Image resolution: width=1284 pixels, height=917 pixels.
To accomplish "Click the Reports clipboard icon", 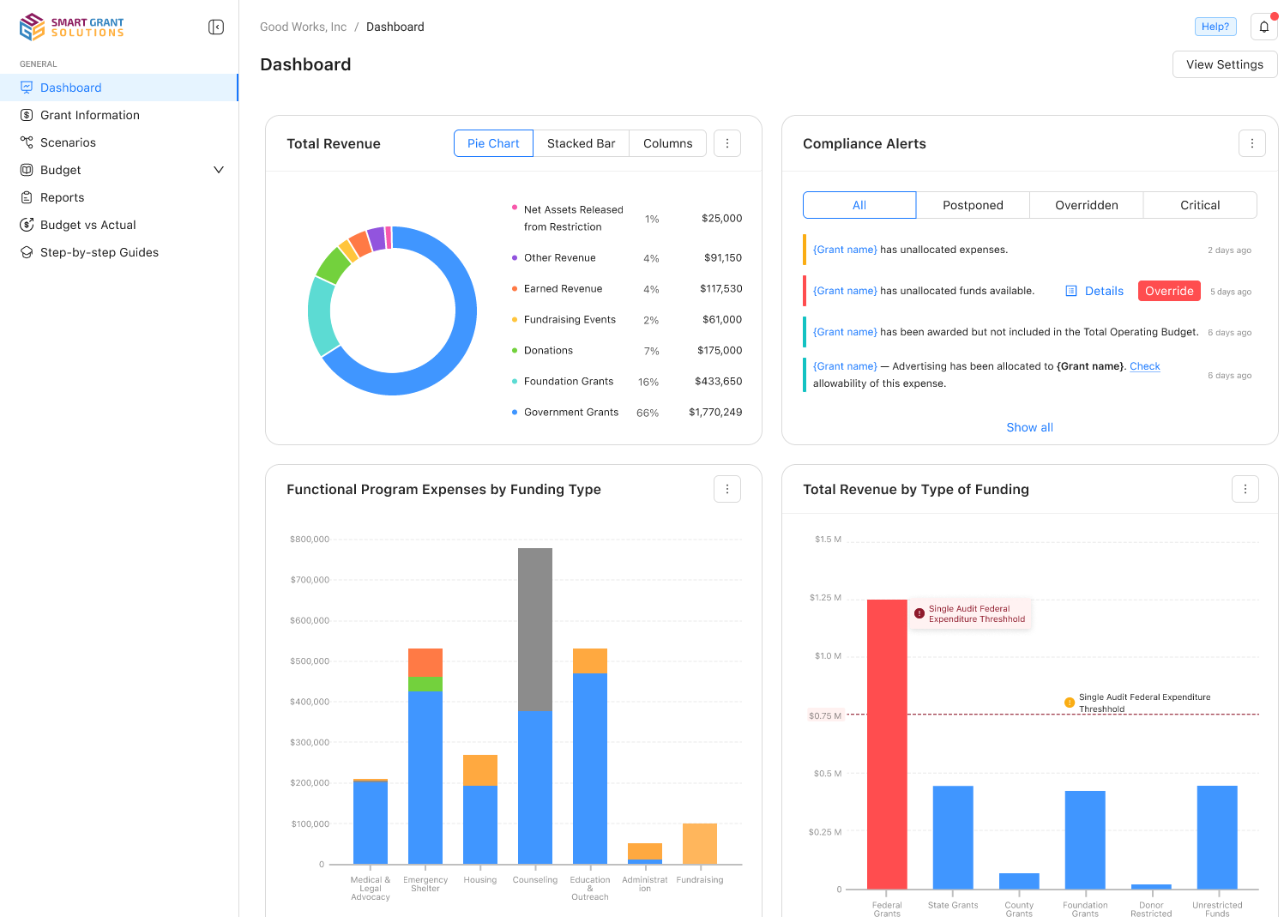I will click(27, 197).
